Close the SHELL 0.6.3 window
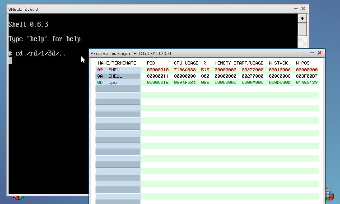This screenshot has height=204, width=340. pos(303,8)
